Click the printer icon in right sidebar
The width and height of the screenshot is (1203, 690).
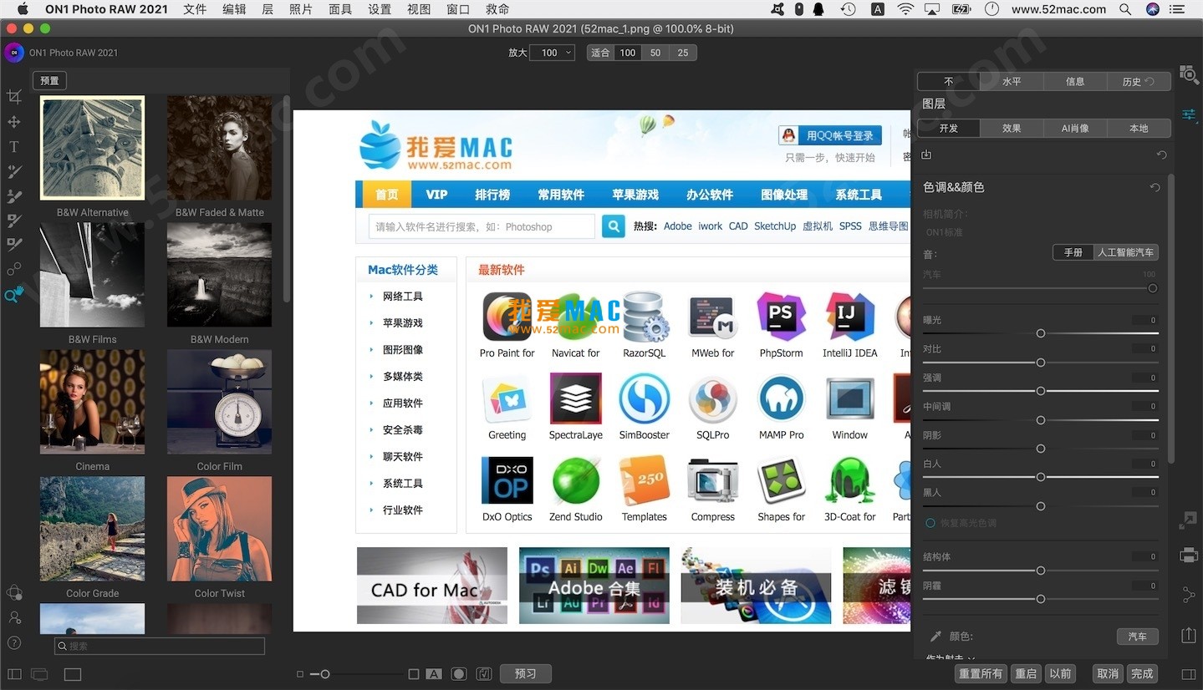click(1189, 555)
